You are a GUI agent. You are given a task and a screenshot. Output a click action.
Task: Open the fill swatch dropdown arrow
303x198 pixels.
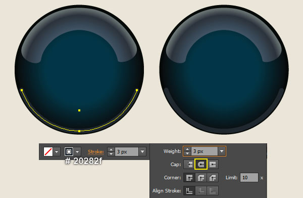[57, 151]
